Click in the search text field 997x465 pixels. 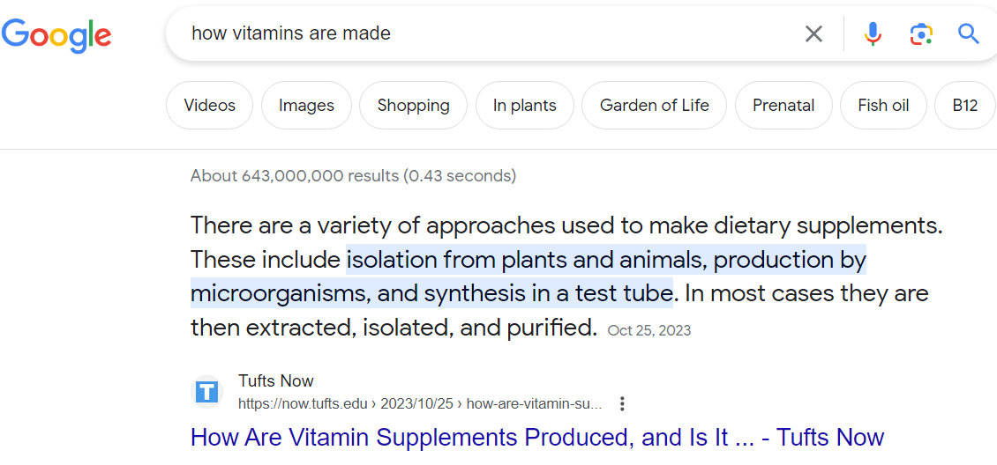point(485,34)
